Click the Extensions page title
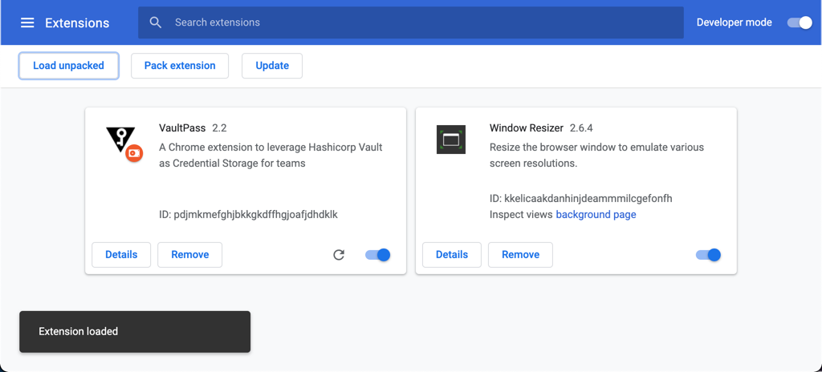This screenshot has height=372, width=822. tap(77, 23)
